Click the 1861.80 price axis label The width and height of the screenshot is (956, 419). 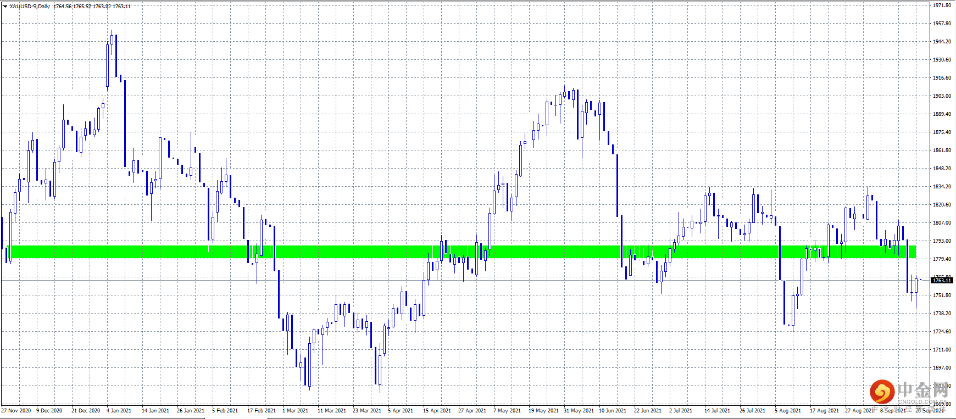(942, 150)
